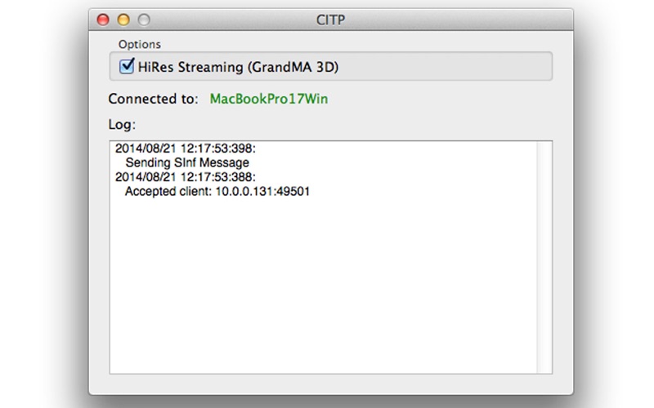Click the 2014/08/21 date in first log entry
This screenshot has width=654, height=408.
pos(146,149)
